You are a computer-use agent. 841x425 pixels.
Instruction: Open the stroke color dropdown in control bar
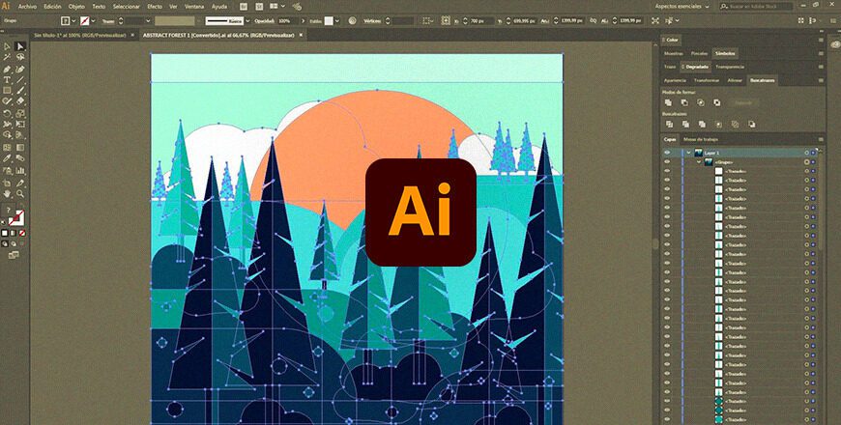(94, 20)
